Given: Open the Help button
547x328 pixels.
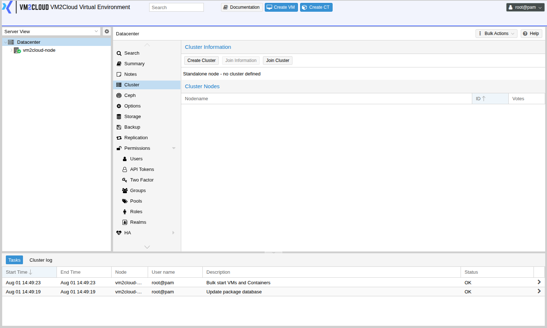Looking at the screenshot, I should coord(531,34).
